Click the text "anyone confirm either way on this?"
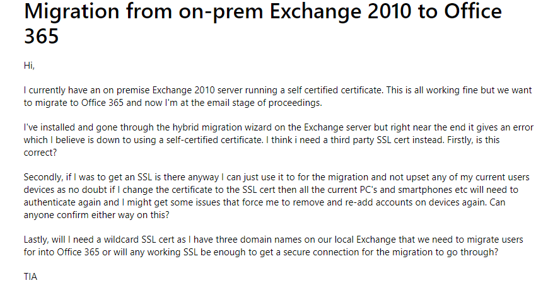Screen dimensions: 548x295 [96, 215]
